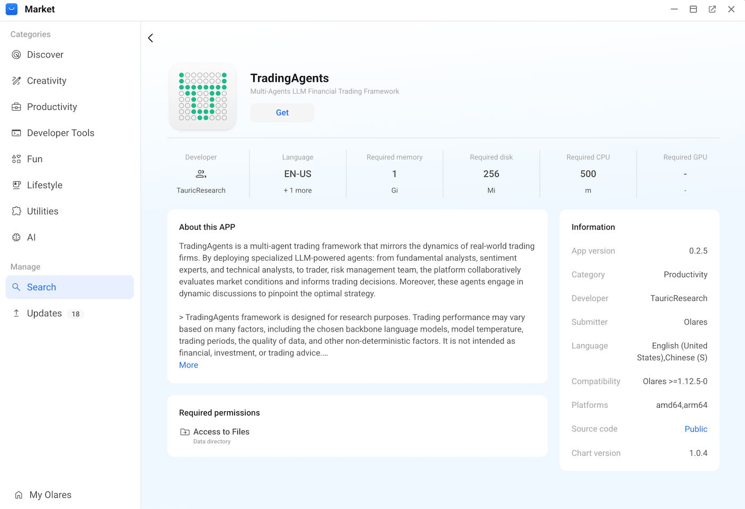Browse the AI category
The image size is (745, 509).
point(70,237)
